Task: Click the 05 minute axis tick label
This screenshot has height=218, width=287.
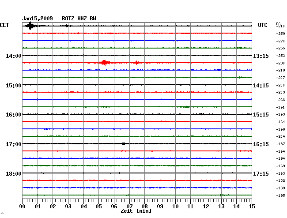Action: pyautogui.click(x=98, y=206)
